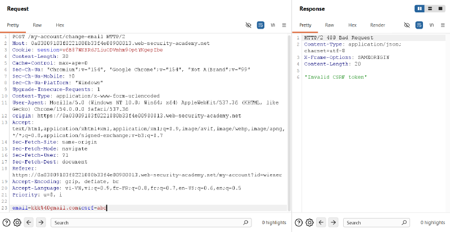Screen dimensions: 450x232
Task: Toggle \n show newline in Request pane
Action: 273,25
